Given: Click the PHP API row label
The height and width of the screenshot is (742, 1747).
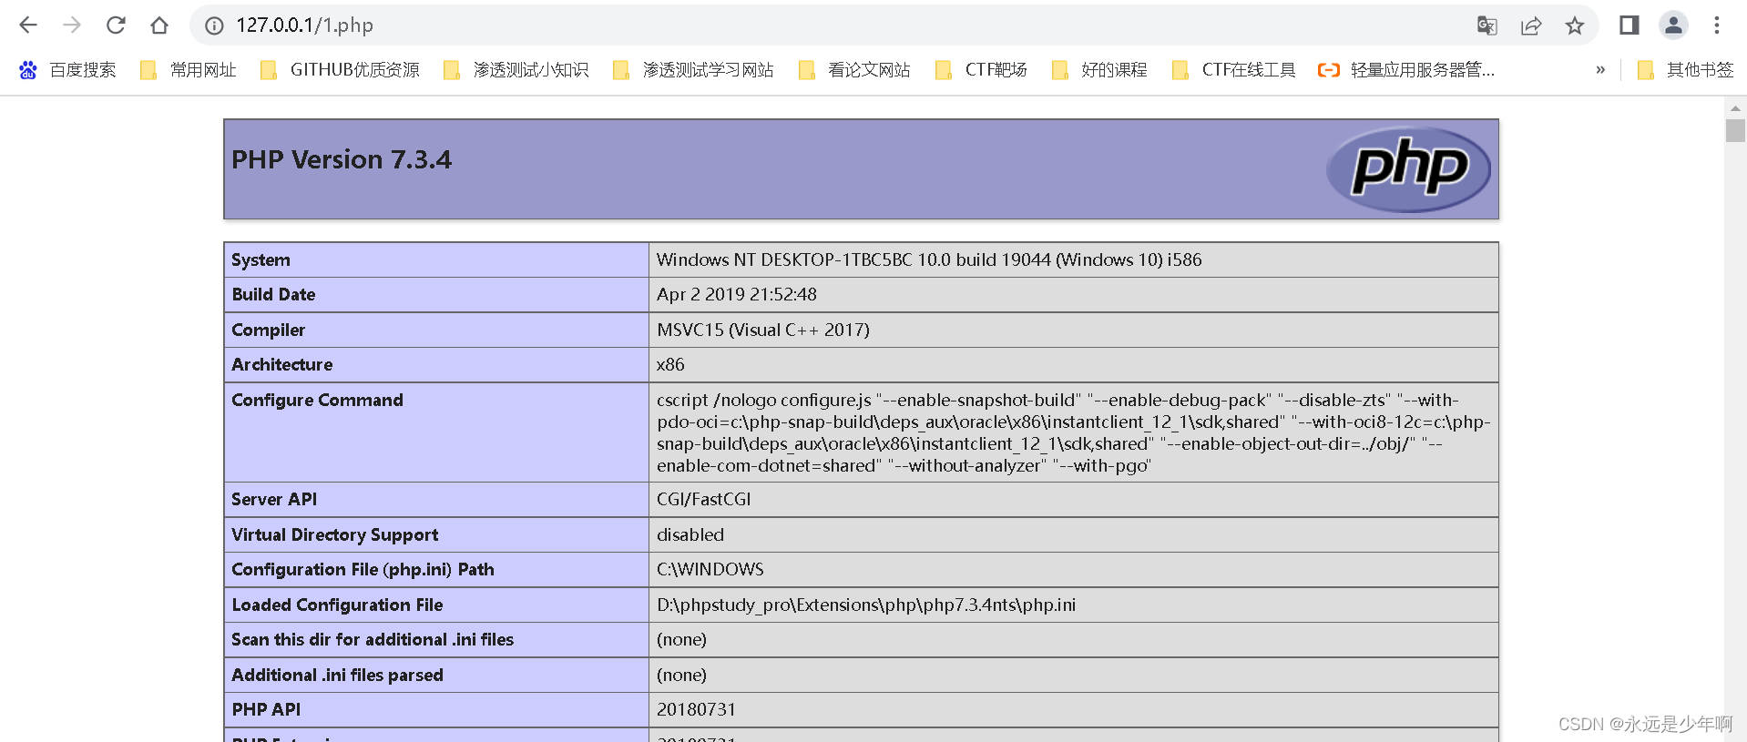Looking at the screenshot, I should click(x=266, y=709).
